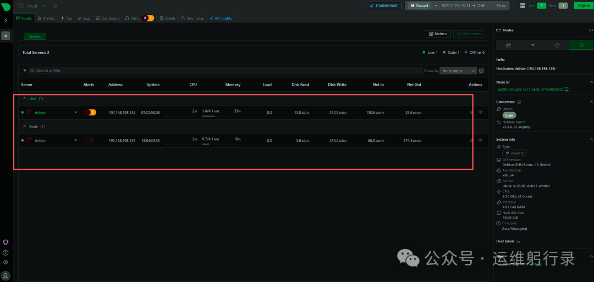This screenshot has width=594, height=282.
Task: Copy the Node ID using copy icon
Action: [x=567, y=89]
